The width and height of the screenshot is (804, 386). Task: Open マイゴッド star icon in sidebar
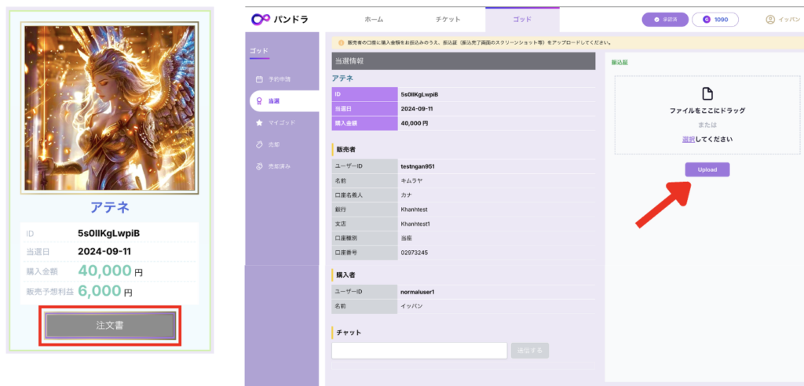259,123
